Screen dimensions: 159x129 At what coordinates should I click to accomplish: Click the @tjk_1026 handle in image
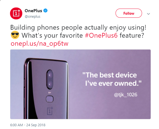[x=126, y=95]
